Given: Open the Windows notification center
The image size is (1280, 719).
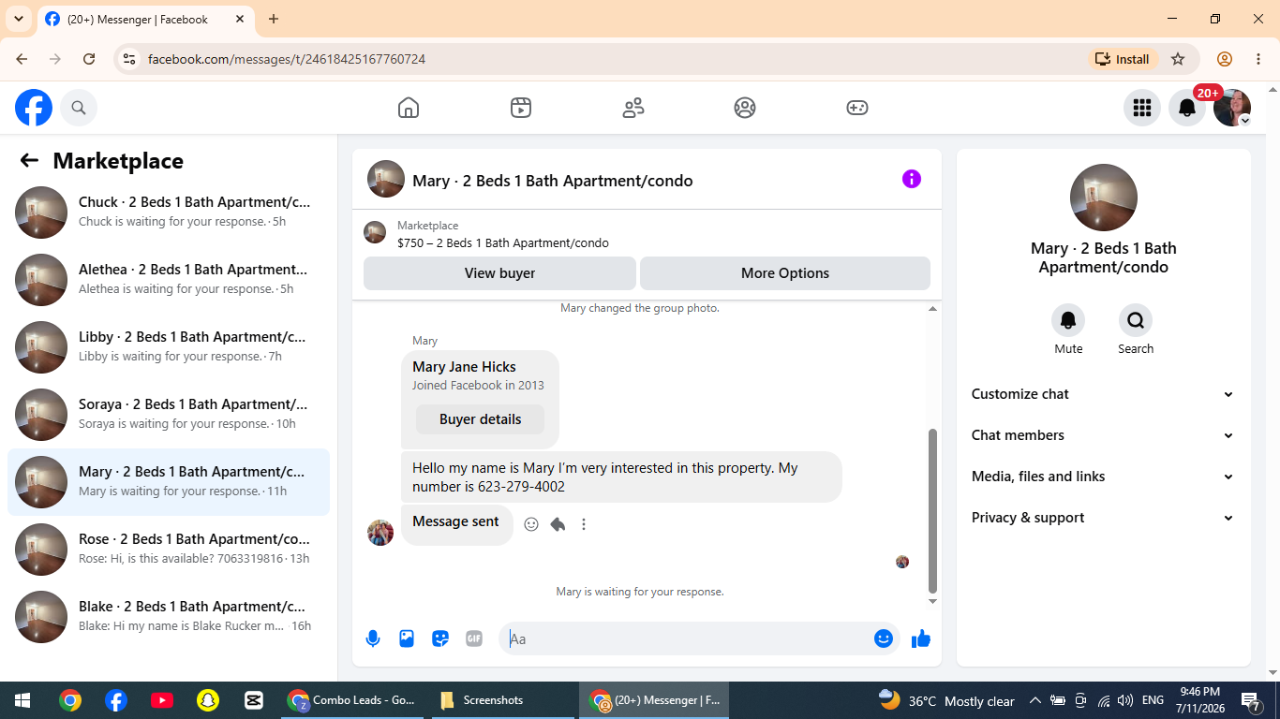Looking at the screenshot, I should coord(1251,700).
